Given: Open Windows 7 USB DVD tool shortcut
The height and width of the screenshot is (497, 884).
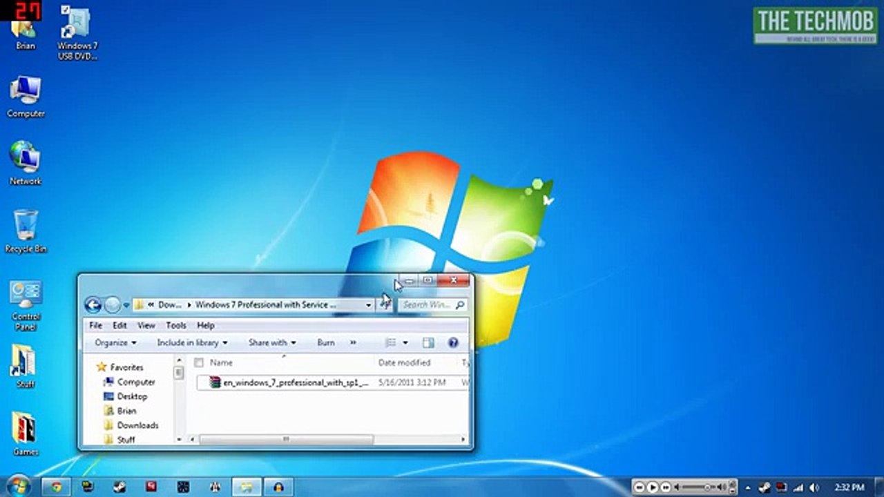Looking at the screenshot, I should 77,33.
